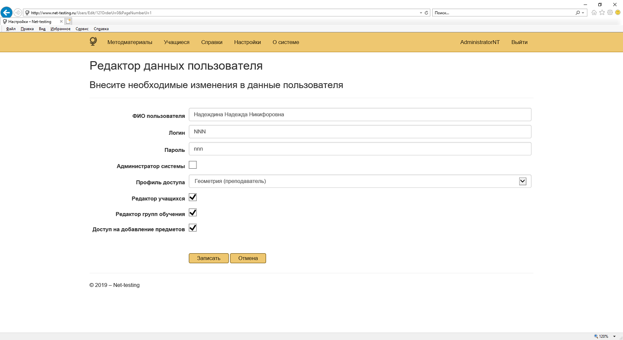Open address bar history dropdown arrow

click(421, 13)
